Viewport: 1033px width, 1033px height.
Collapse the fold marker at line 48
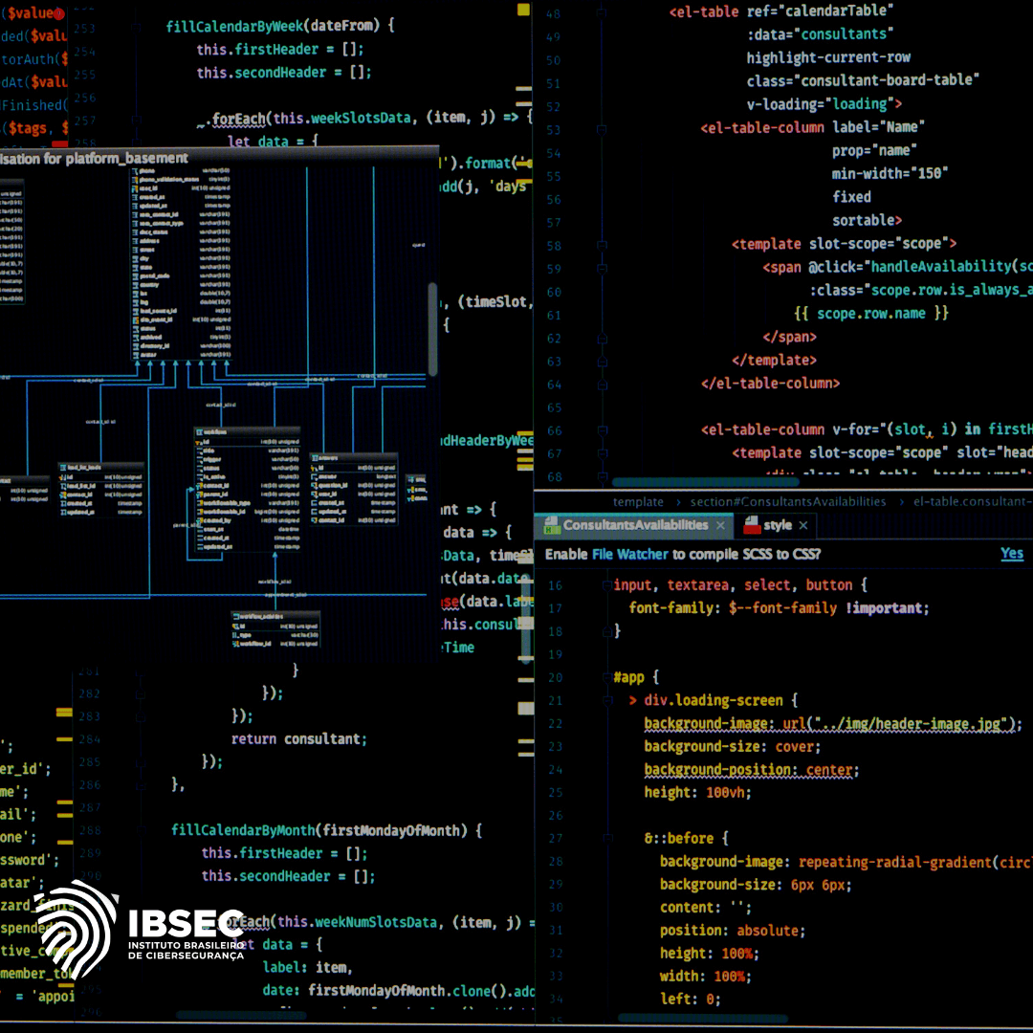coord(601,12)
